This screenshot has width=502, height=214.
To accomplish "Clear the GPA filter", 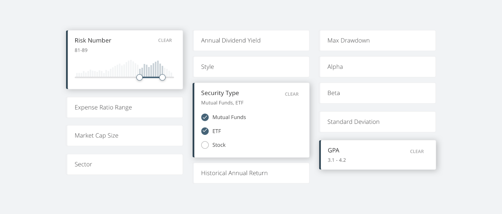I will [x=417, y=151].
